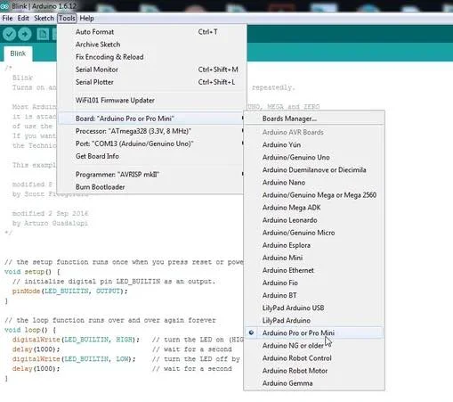This screenshot has width=453, height=402.
Task: Expand the Processor ATmega328 submenu
Action: pos(151,131)
